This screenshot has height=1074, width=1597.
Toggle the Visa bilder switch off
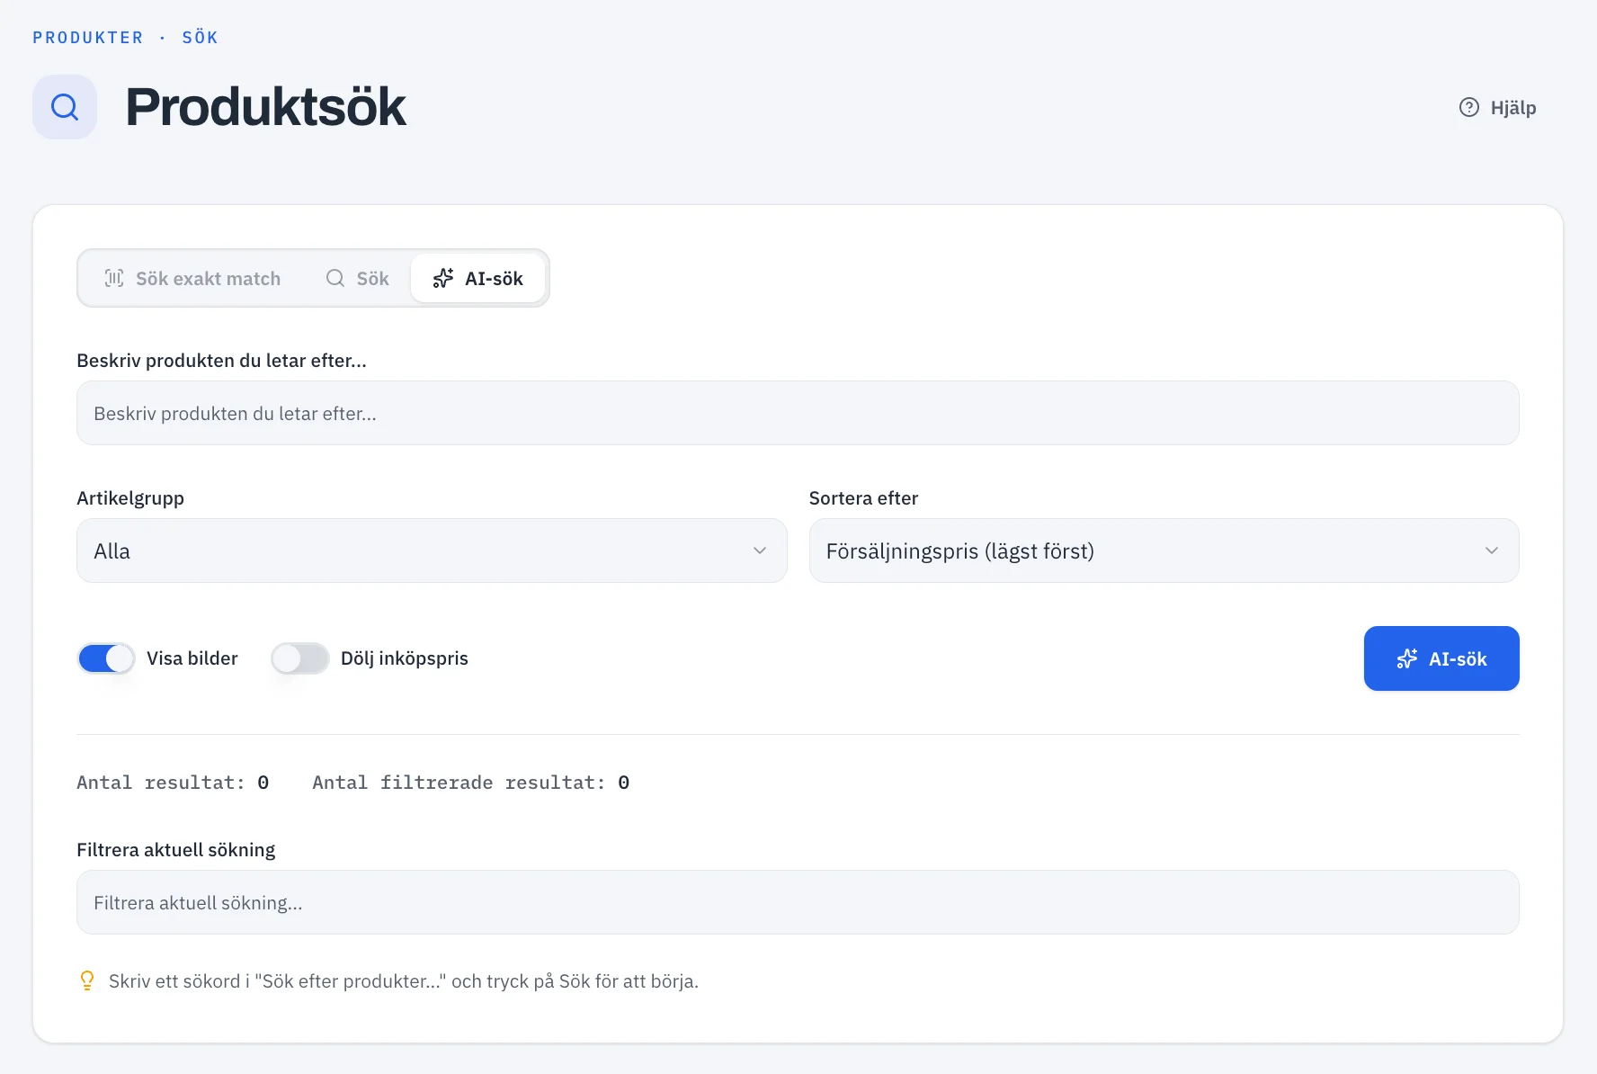106,658
